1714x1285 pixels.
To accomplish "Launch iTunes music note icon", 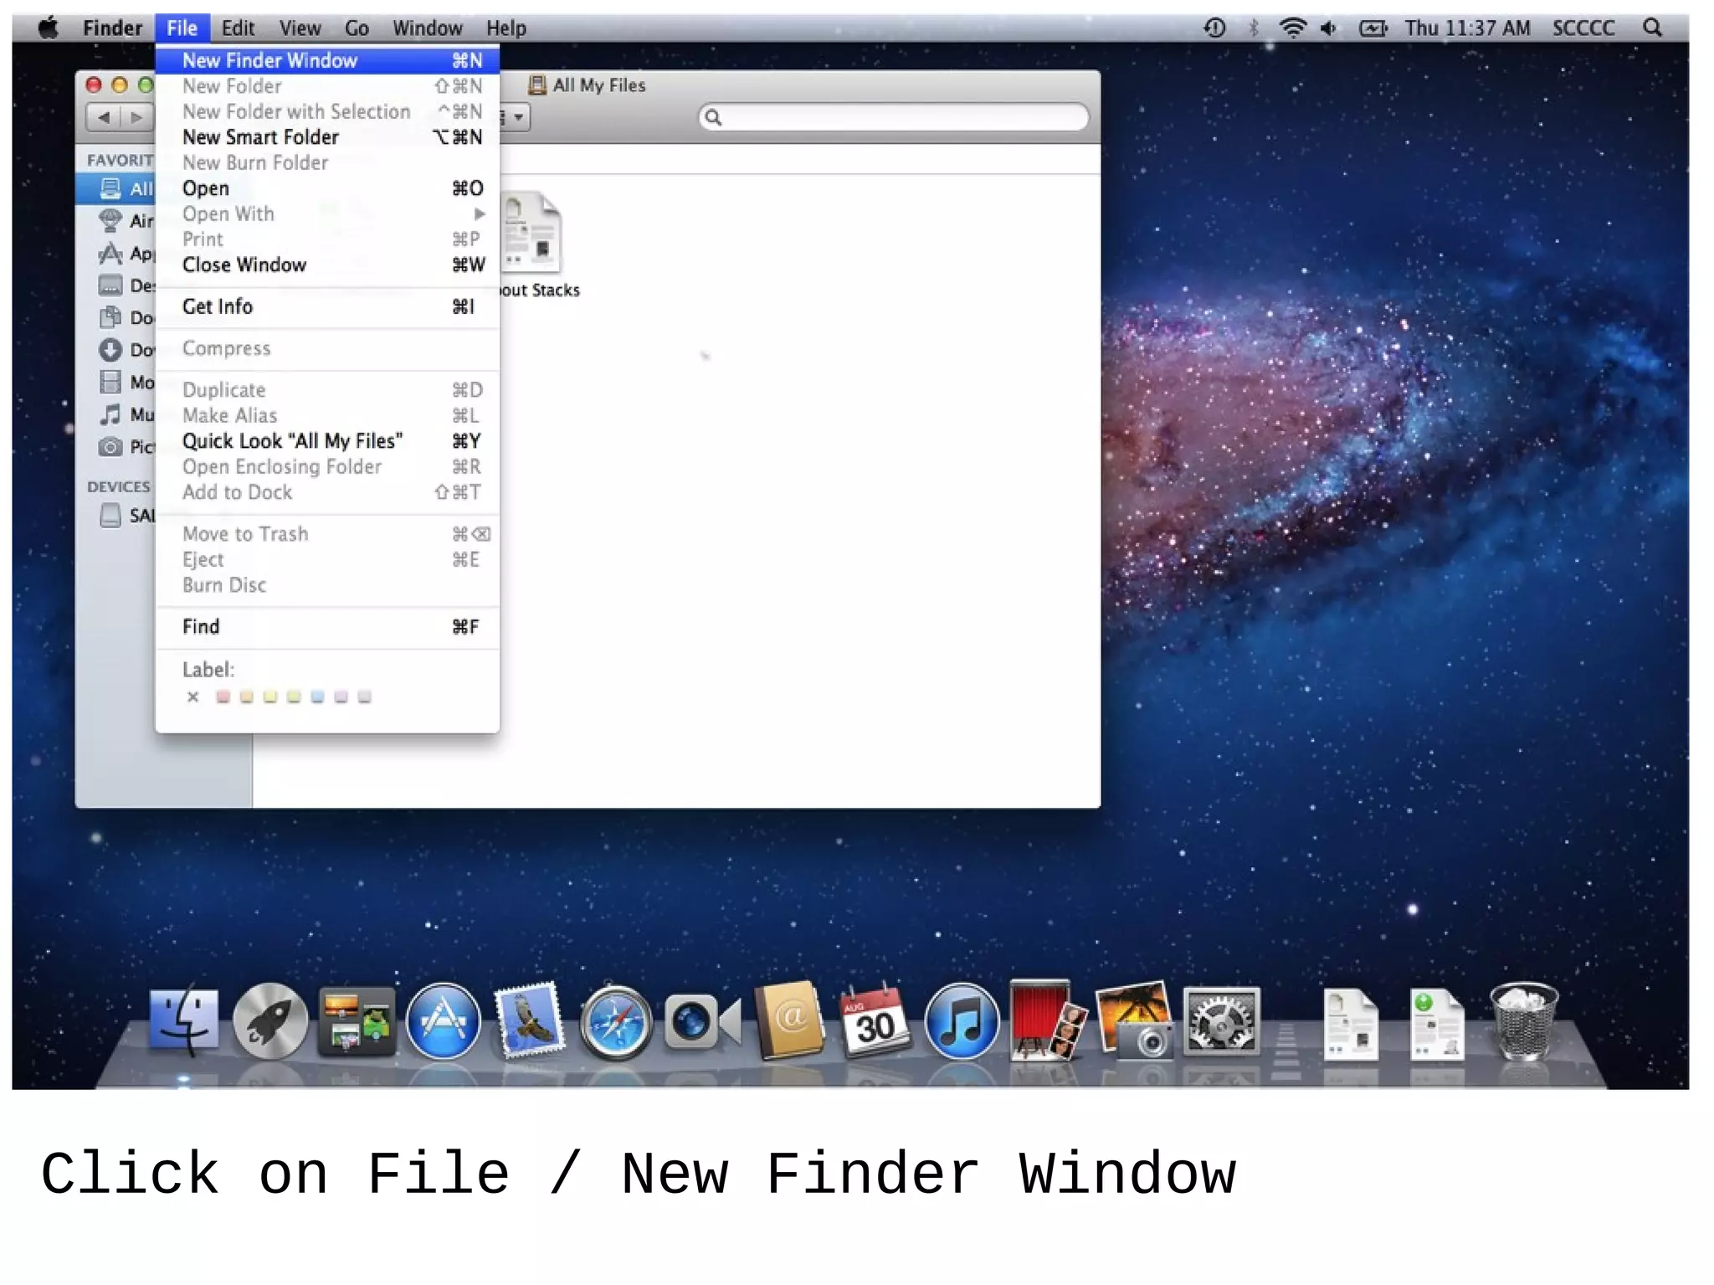I will [x=962, y=1020].
